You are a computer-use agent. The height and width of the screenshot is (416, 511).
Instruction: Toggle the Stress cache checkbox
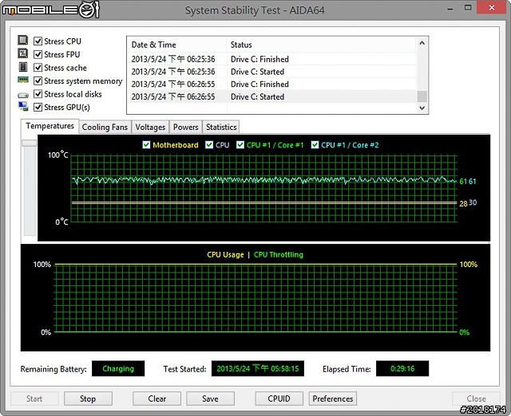tap(38, 67)
